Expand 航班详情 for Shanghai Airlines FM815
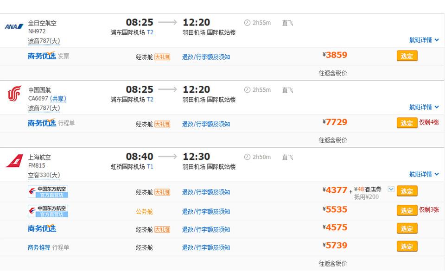The image size is (445, 278). click(x=424, y=174)
